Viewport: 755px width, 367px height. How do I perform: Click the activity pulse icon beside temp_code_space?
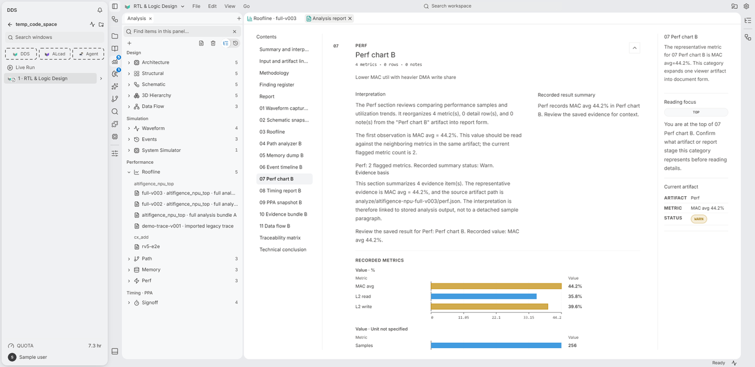pyautogui.click(x=92, y=25)
